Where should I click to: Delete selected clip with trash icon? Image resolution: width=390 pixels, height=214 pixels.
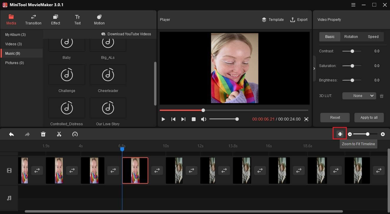43,134
